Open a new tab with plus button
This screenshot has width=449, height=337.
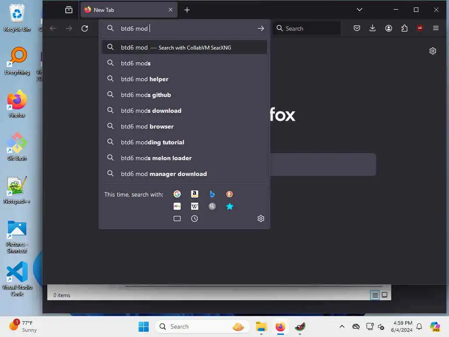coord(187,10)
